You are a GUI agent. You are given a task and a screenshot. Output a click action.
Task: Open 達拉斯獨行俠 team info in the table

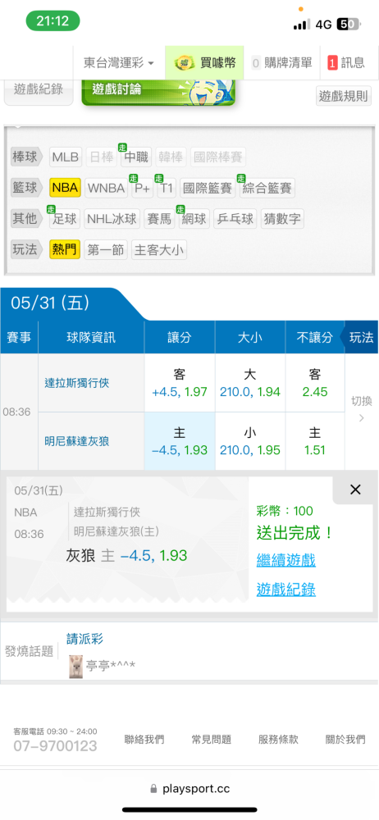(76, 383)
